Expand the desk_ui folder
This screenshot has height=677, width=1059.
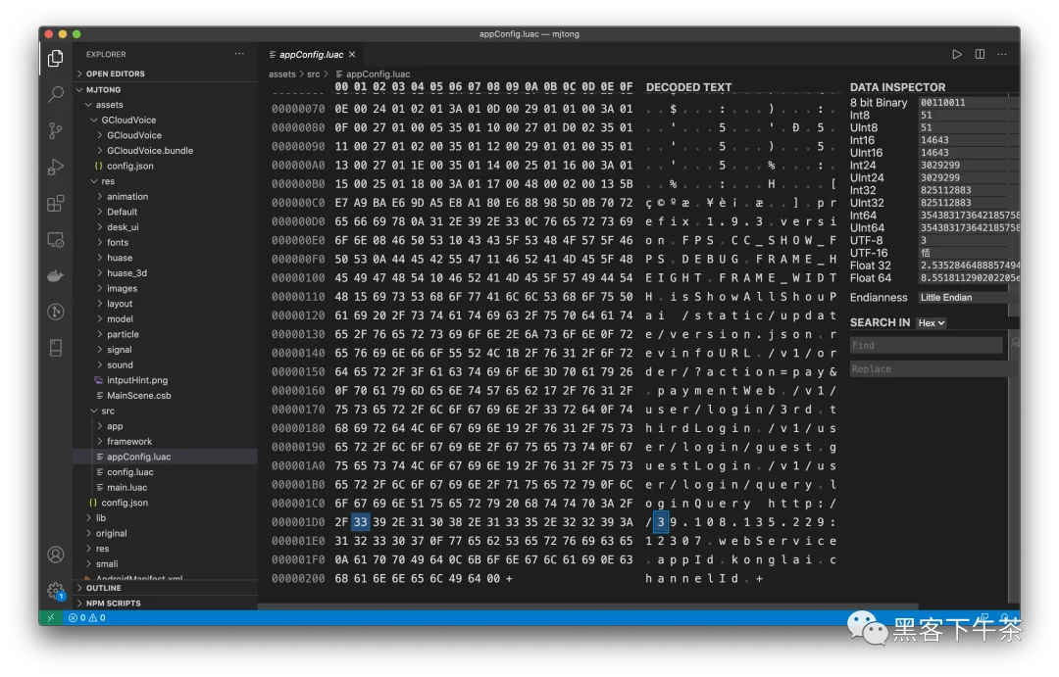coord(166,226)
